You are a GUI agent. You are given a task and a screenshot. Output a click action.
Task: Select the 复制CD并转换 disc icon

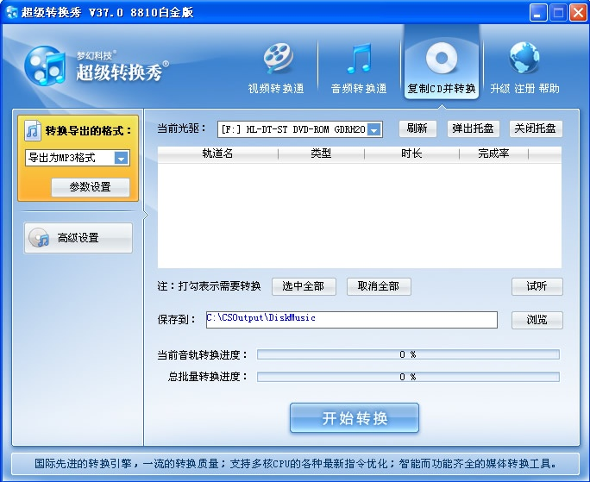[442, 59]
